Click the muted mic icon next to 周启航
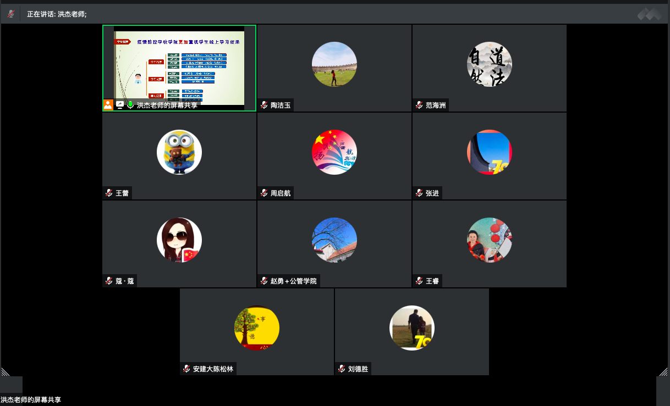The image size is (670, 406). (265, 193)
